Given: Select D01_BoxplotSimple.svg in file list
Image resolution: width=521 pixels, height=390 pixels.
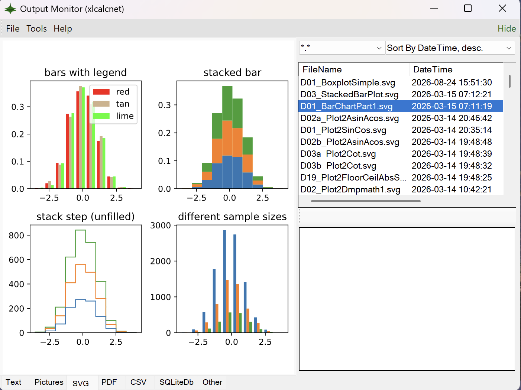Looking at the screenshot, I should 401,82.
